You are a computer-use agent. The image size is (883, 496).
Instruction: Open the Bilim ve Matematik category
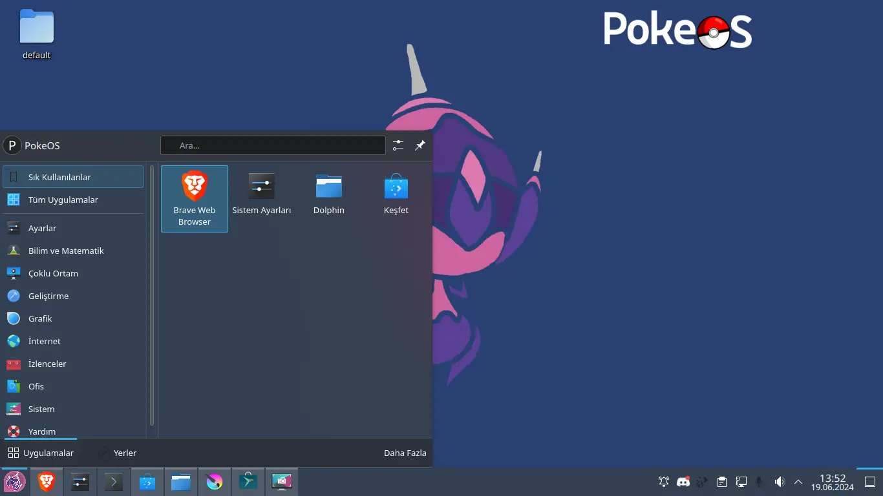click(x=73, y=251)
